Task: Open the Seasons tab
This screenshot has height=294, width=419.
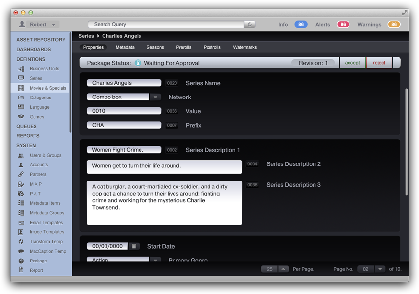Action: click(x=155, y=47)
